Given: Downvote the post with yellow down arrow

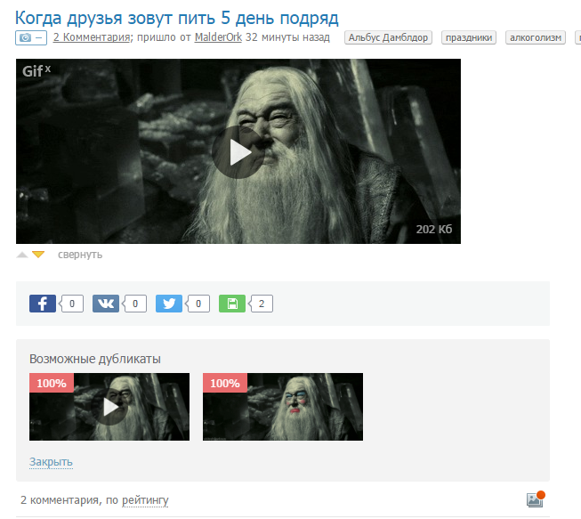Looking at the screenshot, I should [x=38, y=255].
